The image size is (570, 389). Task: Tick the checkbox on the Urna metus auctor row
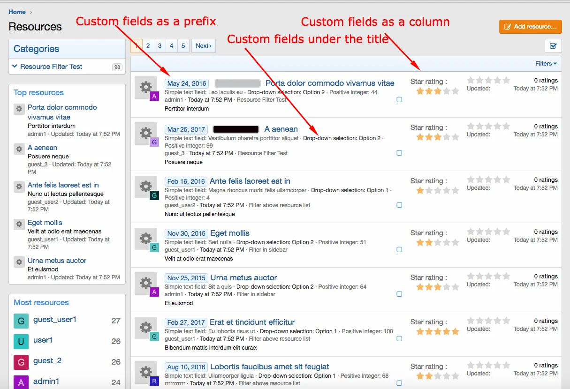point(399,294)
